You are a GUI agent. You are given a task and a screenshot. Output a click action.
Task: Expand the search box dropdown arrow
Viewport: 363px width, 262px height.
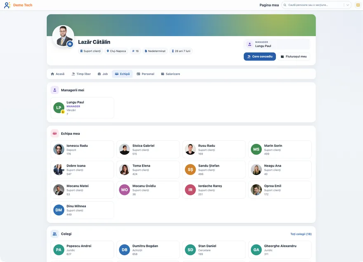(x=348, y=5)
